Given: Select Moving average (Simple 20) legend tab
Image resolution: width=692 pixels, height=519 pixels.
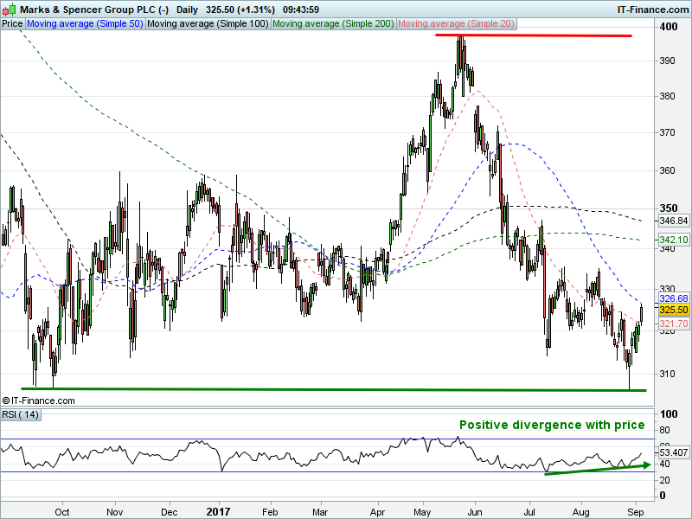Looking at the screenshot, I should 457,24.
